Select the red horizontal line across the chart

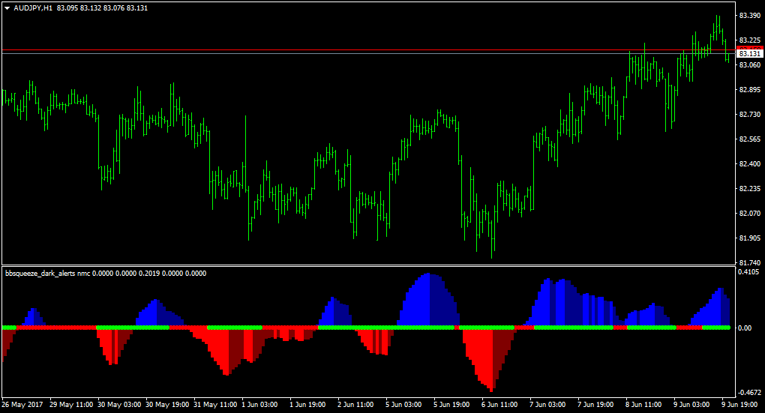pyautogui.click(x=368, y=49)
